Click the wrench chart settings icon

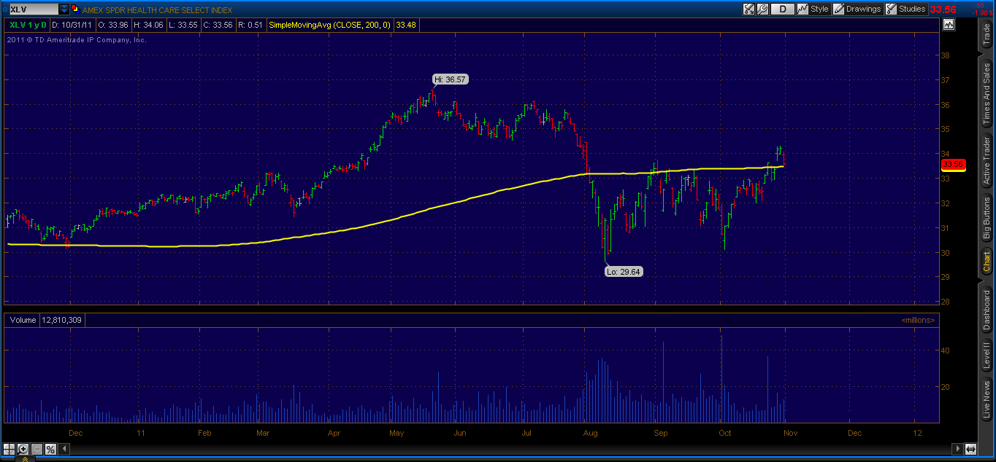762,9
